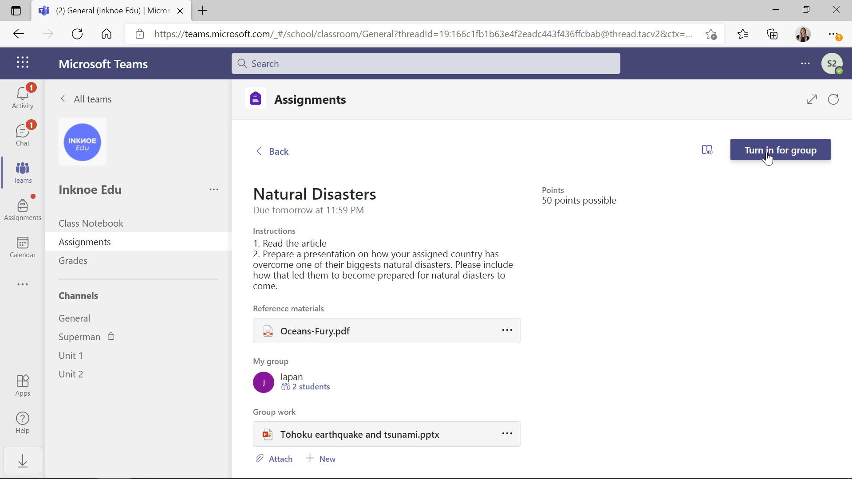Viewport: 852px width, 479px height.
Task: Expand the Inknoe Edu team options
Action: pyautogui.click(x=213, y=189)
